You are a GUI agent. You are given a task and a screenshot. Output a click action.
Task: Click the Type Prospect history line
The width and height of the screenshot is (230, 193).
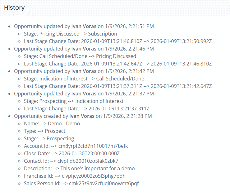click(x=45, y=131)
